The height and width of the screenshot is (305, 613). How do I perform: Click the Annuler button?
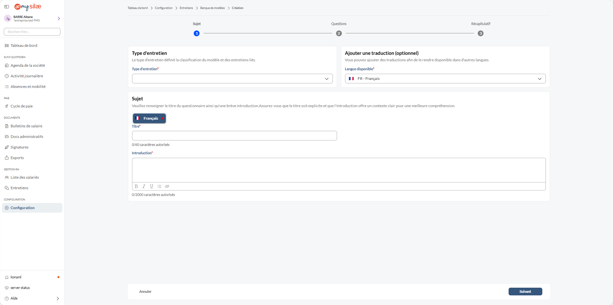tap(145, 292)
